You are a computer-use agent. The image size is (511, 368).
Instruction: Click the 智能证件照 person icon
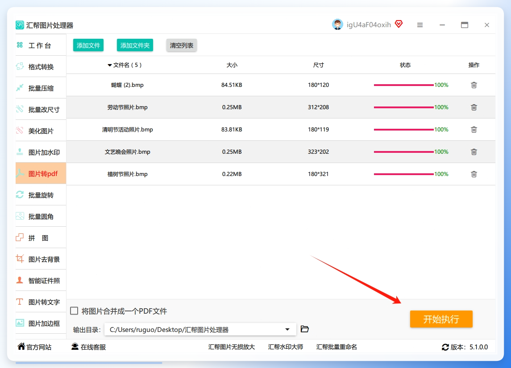tap(20, 280)
